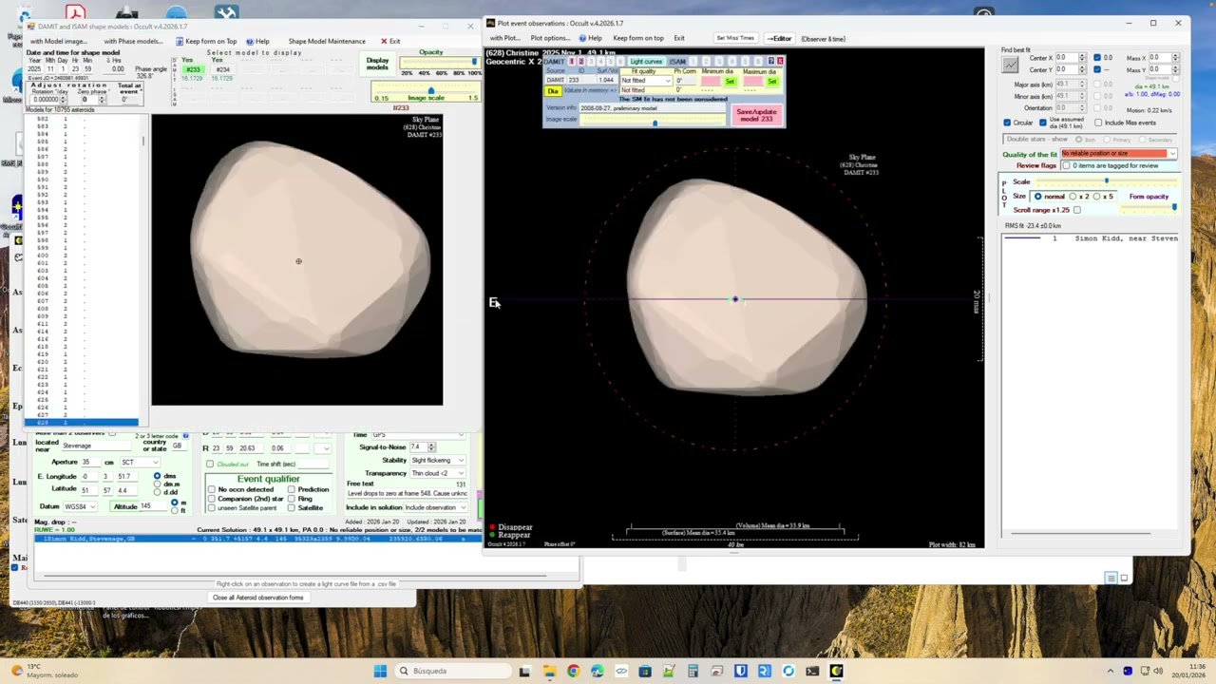1216x684 pixels.
Task: Switch to the Light curves tab
Action: tap(646, 62)
